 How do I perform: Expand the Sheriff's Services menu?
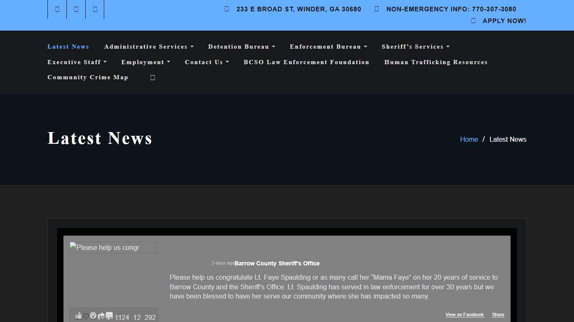coord(415,47)
